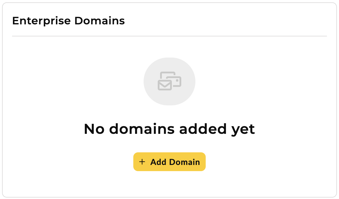
Task: Click the Enterprise Domains section title
Action: 68,21
